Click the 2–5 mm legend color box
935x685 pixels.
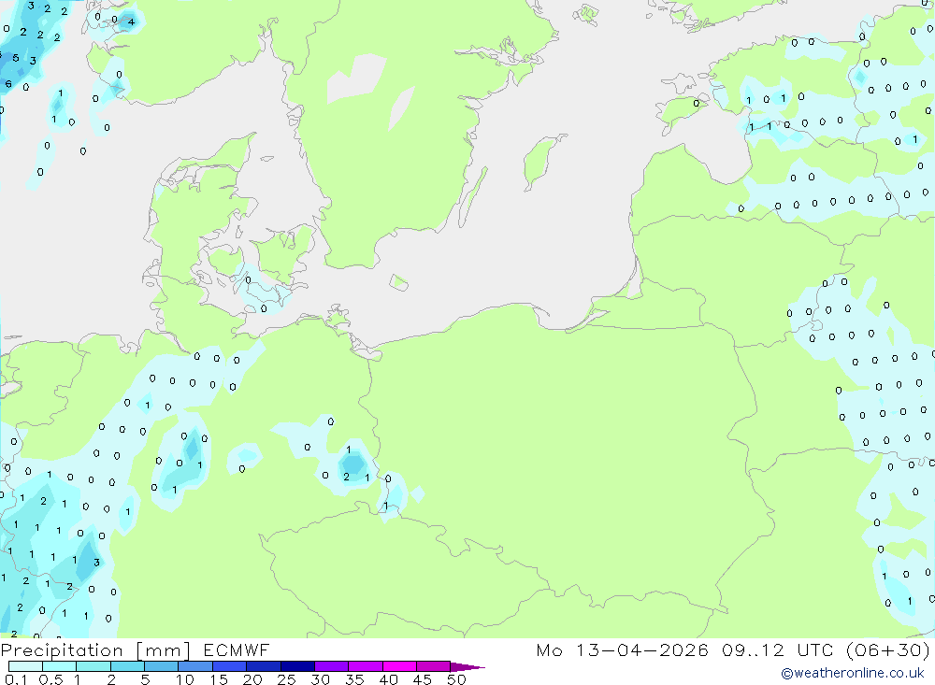coord(127,666)
